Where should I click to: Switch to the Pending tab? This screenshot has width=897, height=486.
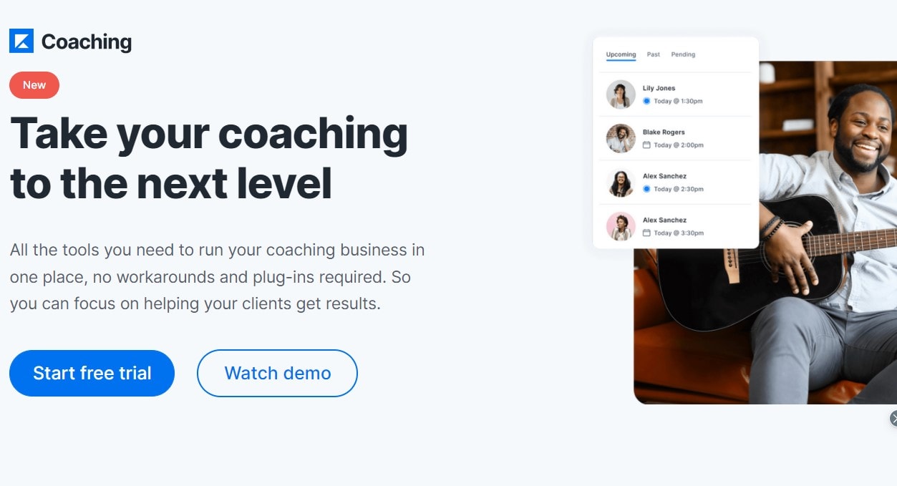[x=683, y=54]
